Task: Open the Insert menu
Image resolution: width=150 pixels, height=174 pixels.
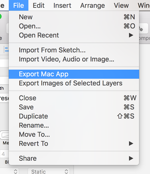Action: [x=62, y=5]
